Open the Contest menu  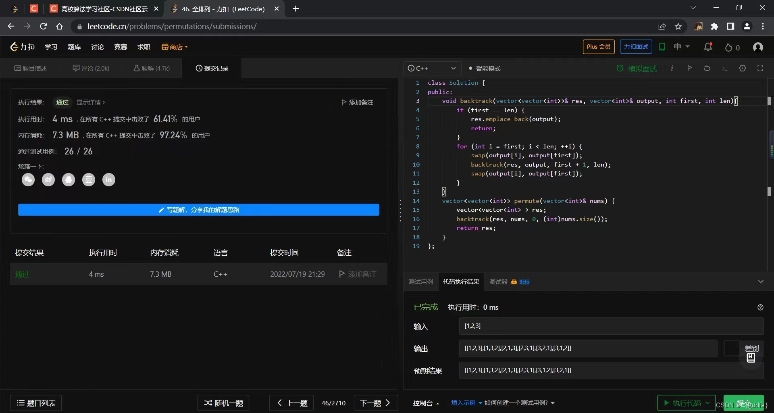coord(121,47)
